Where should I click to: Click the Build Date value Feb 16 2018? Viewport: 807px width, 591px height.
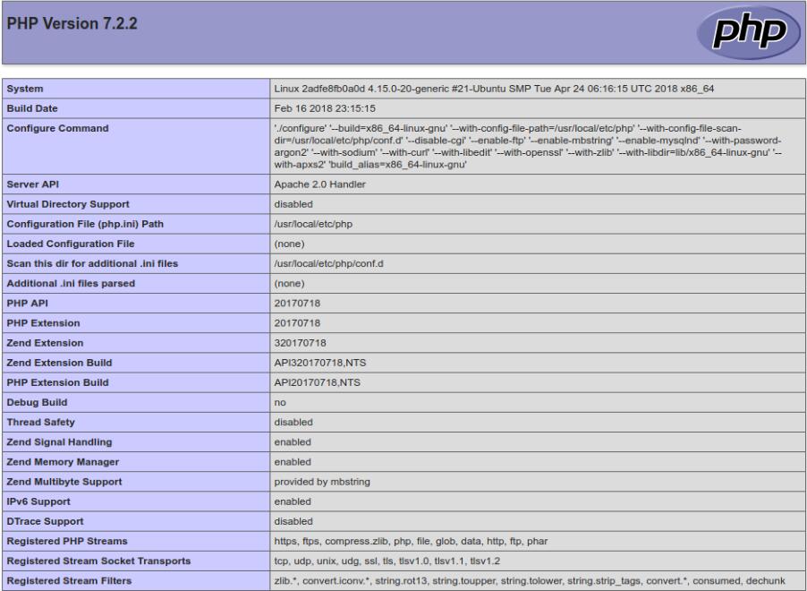(x=310, y=107)
